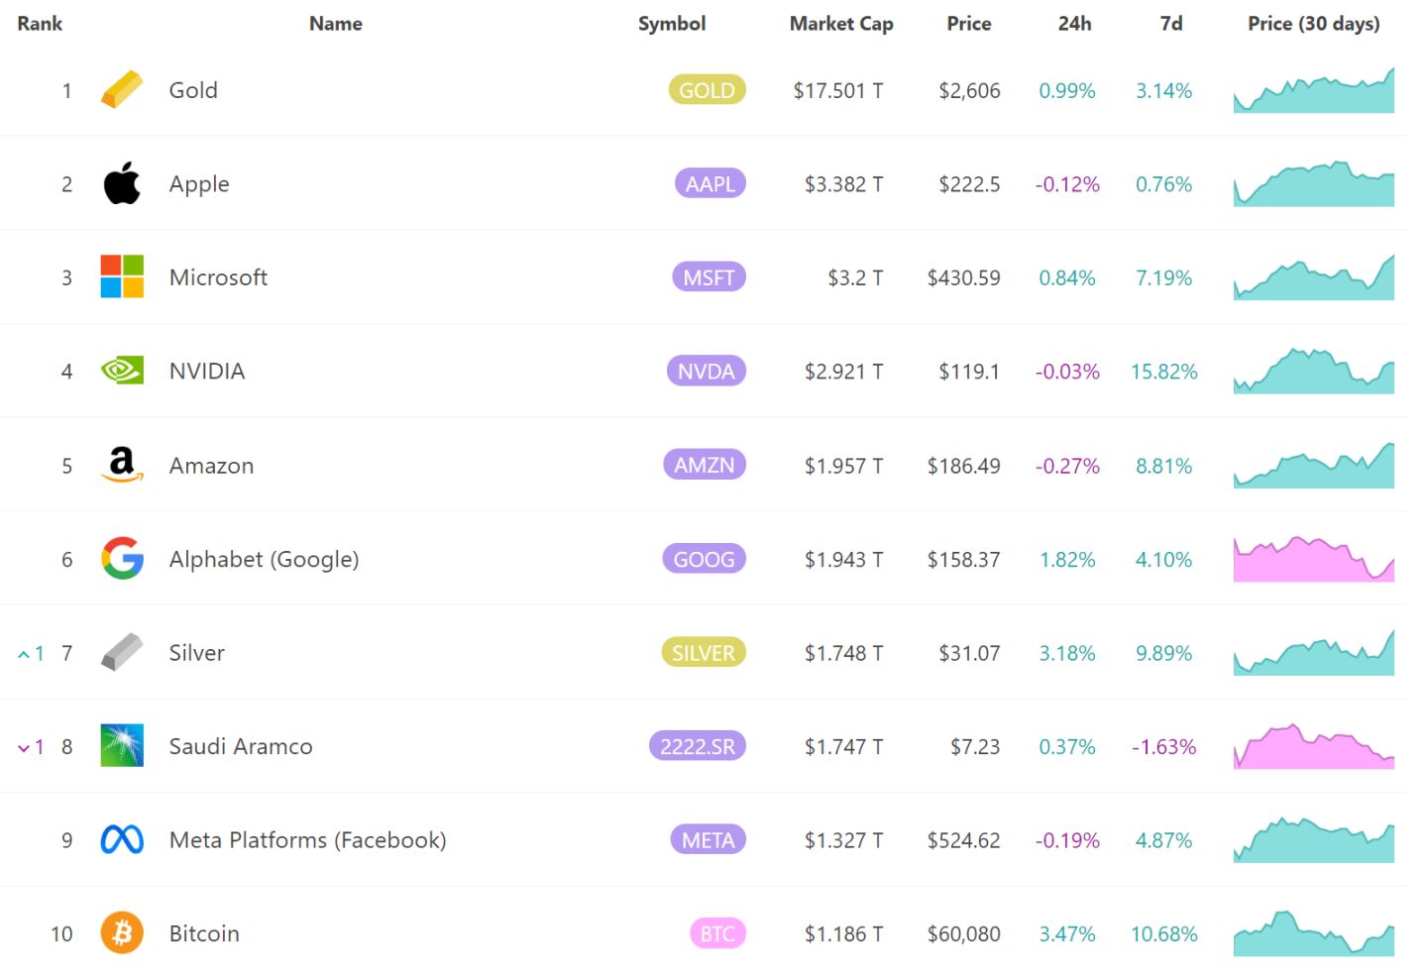Click the rank-up arrow beside Silver

(x=24, y=654)
